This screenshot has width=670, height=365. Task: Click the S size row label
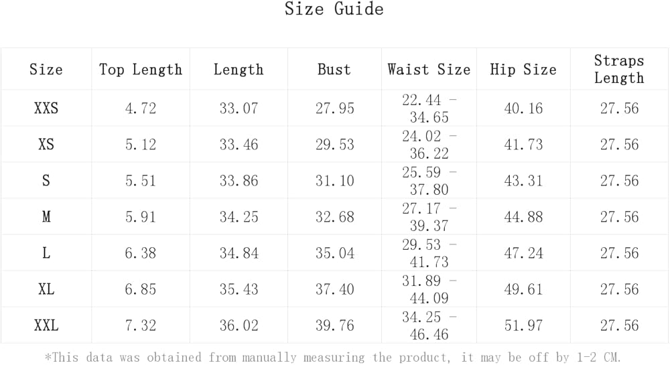[46, 181]
